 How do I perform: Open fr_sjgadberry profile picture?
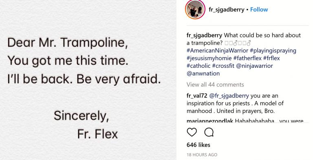click(x=195, y=10)
